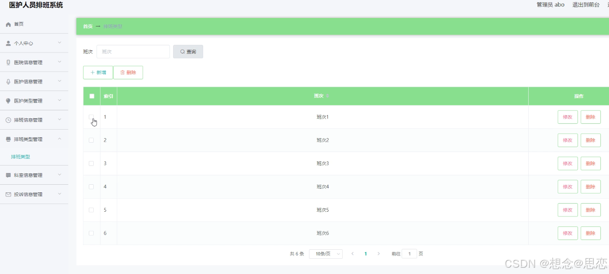Select page number 1 in pagination
This screenshot has height=274, width=609.
pyautogui.click(x=365, y=254)
